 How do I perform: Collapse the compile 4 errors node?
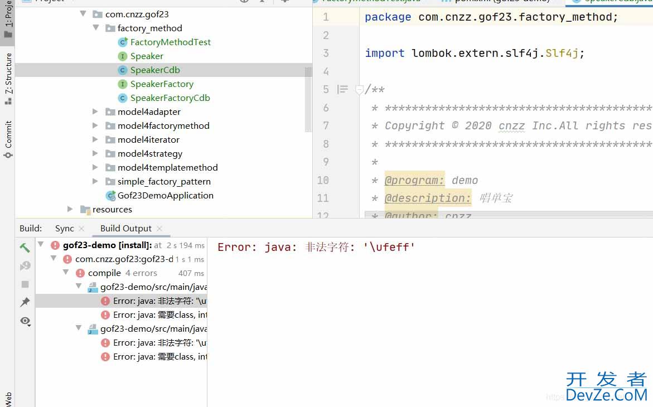click(66, 273)
